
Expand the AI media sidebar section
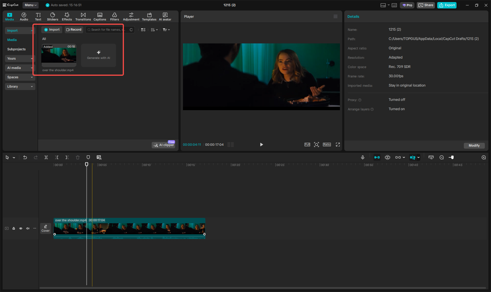(20, 68)
